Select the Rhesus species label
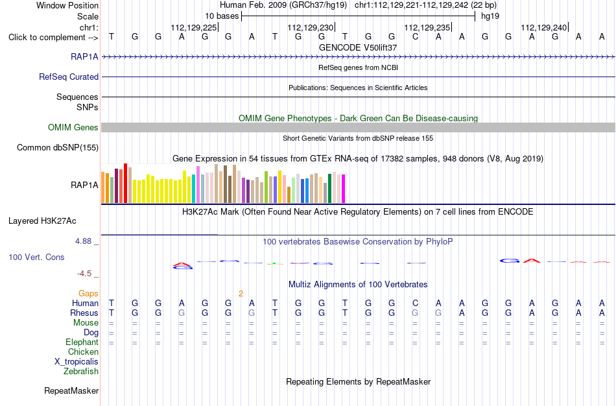 (x=84, y=313)
